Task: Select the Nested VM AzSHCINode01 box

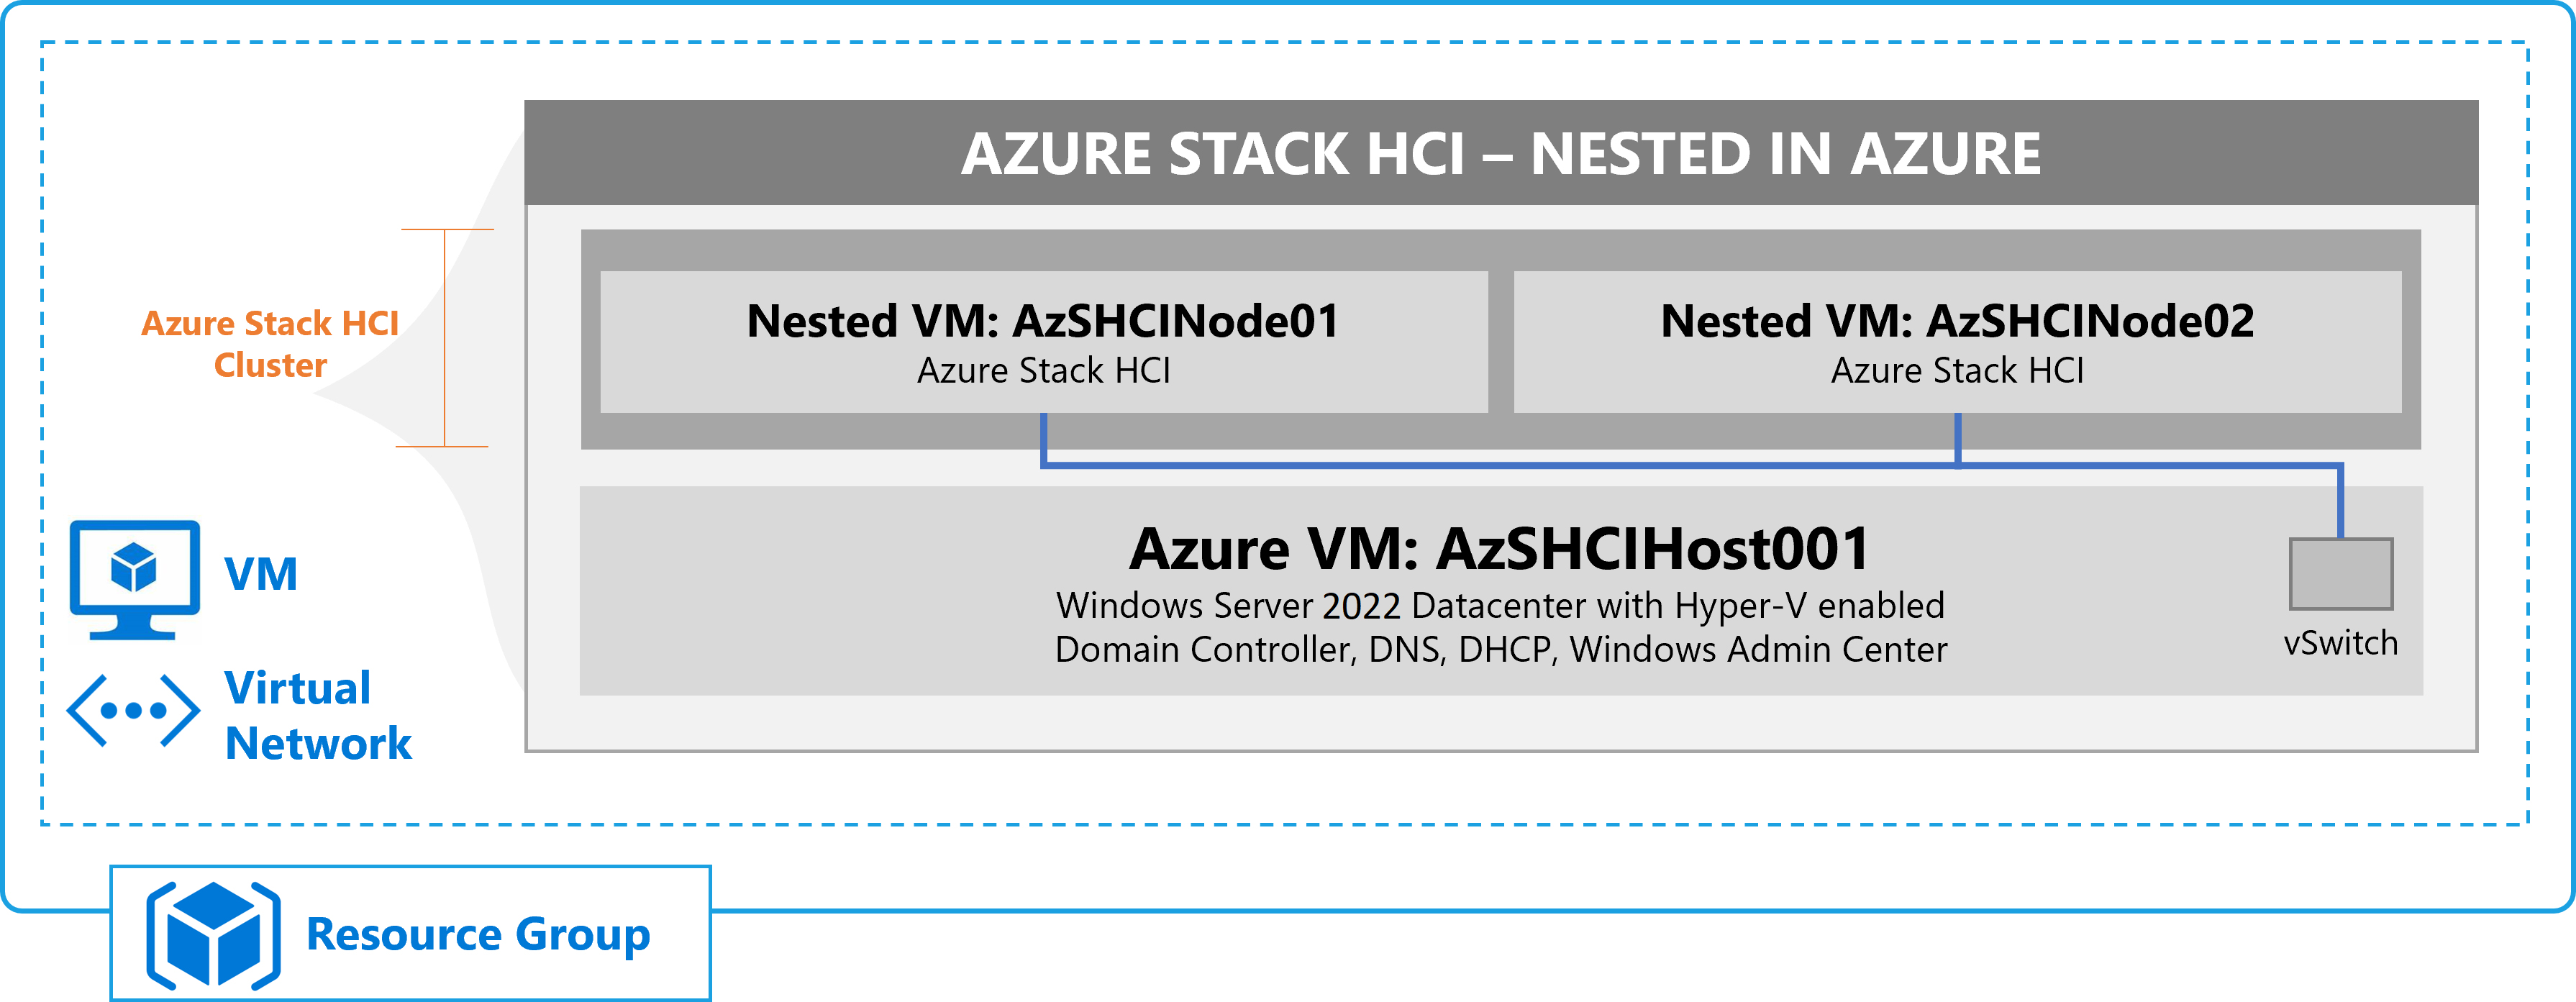Action: click(x=1043, y=342)
